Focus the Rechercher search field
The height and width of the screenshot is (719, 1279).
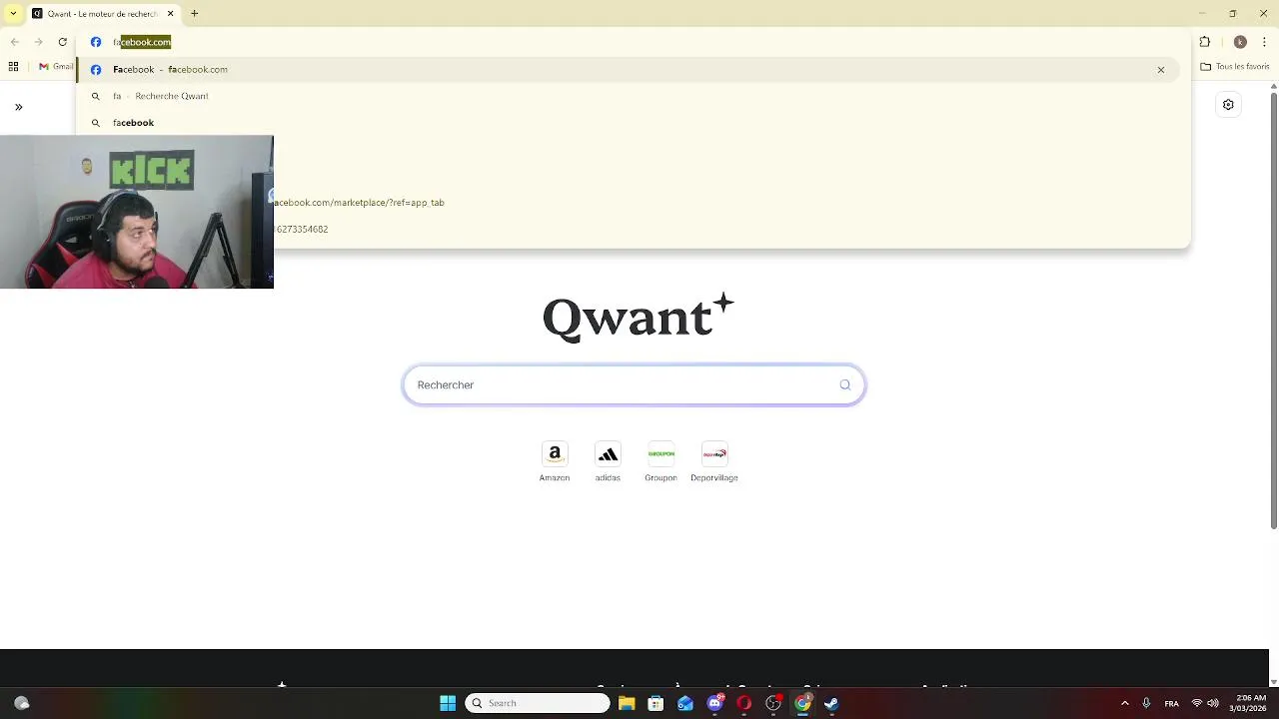pyautogui.click(x=634, y=385)
